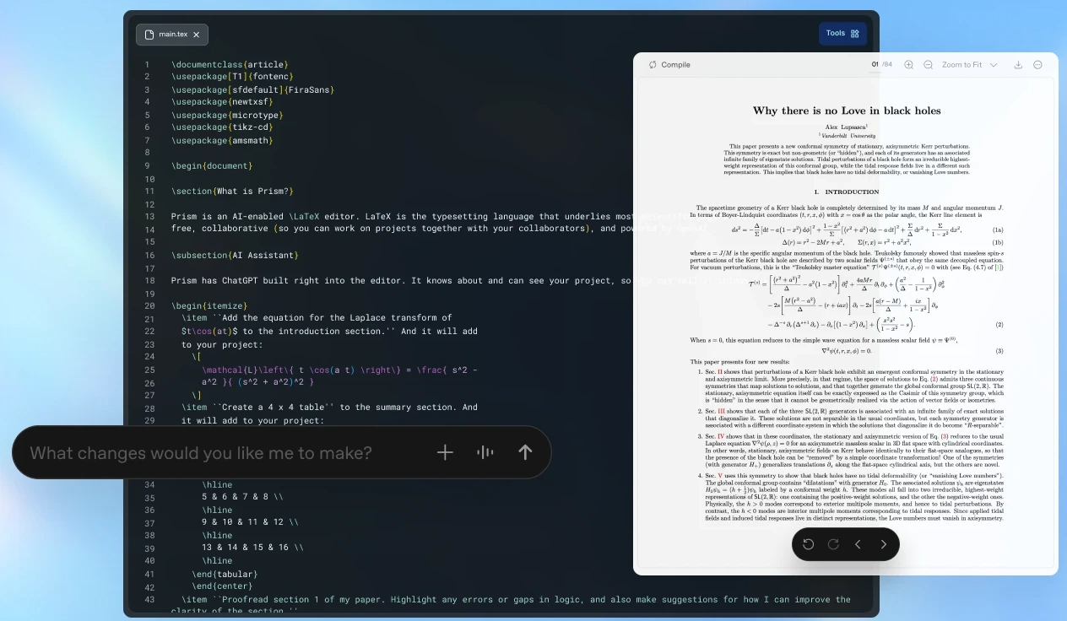Screen dimensions: 1067x621
Task: Go to the next PDF page with the right chevron
Action: 883,544
